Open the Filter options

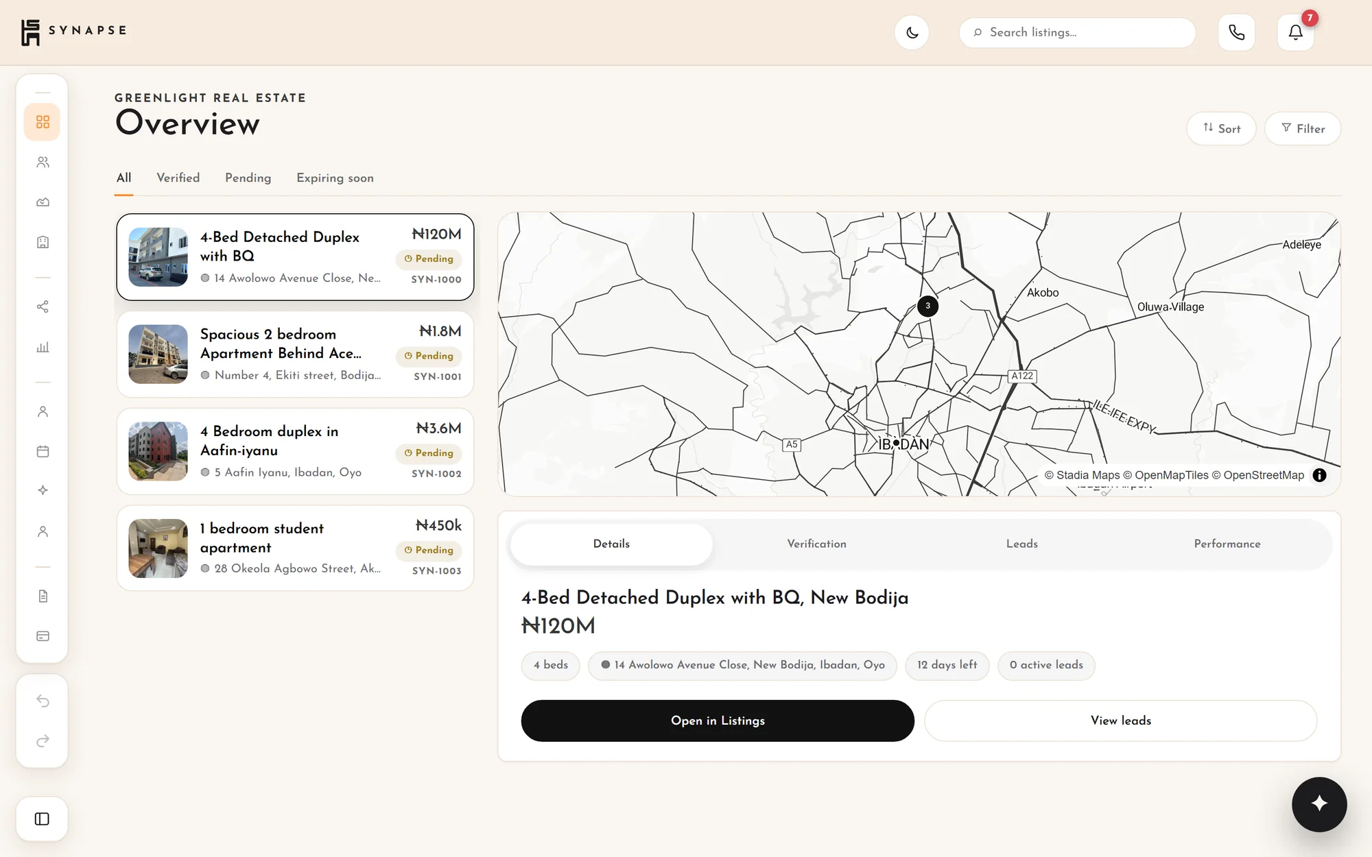(1303, 128)
